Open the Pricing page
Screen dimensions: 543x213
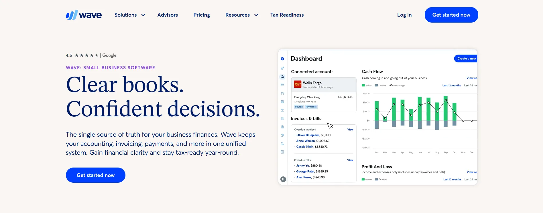[202, 15]
